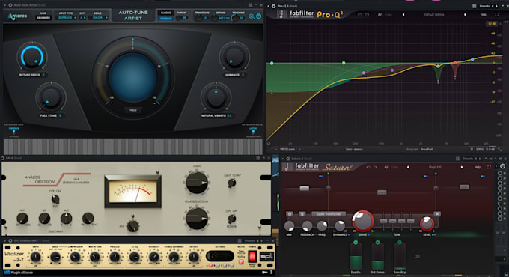
Task: Open Default Setting preset list in Pro-Q 3
Action: coord(434,15)
